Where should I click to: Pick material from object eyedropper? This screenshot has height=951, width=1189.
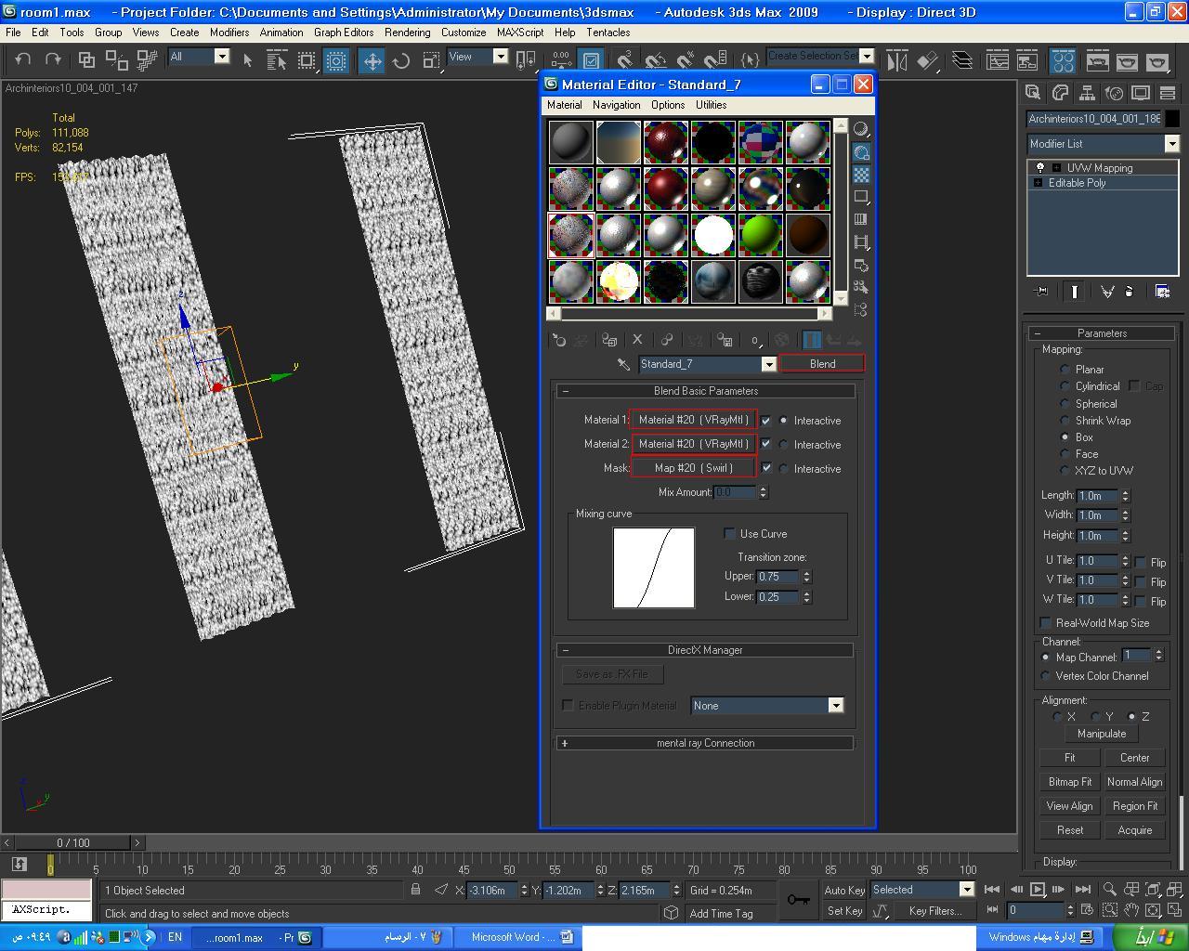pos(624,364)
